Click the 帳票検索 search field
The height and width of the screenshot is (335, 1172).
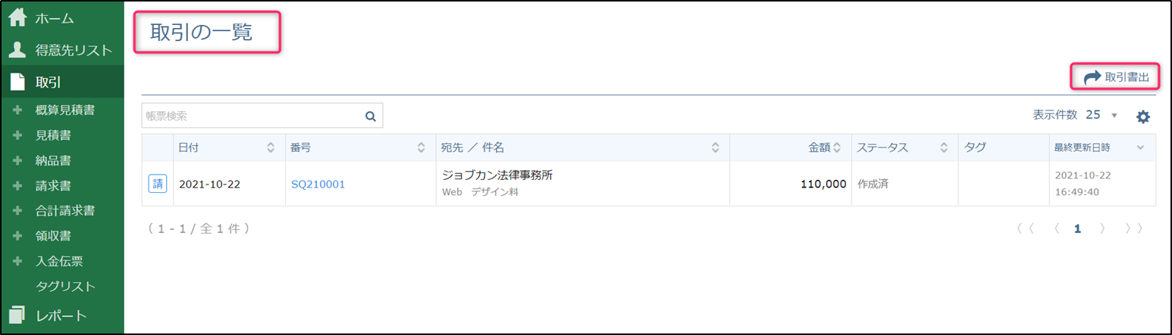pos(250,116)
